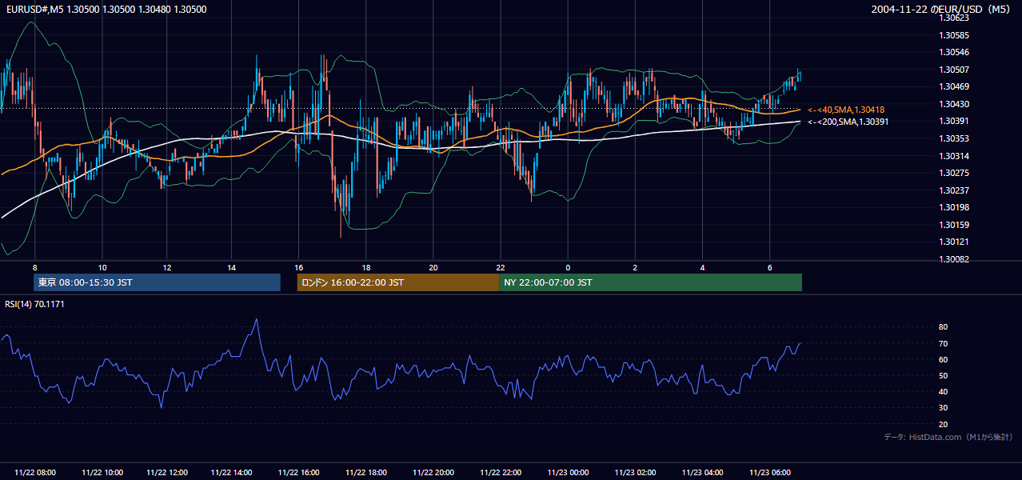Click hour tick 12 under price chart
This screenshot has height=480, width=1022.
coord(166,267)
